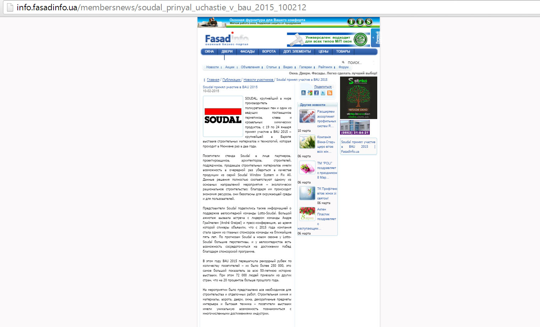The image size is (540, 327).
Task: Click the 10 марта date text
Action: (304, 131)
